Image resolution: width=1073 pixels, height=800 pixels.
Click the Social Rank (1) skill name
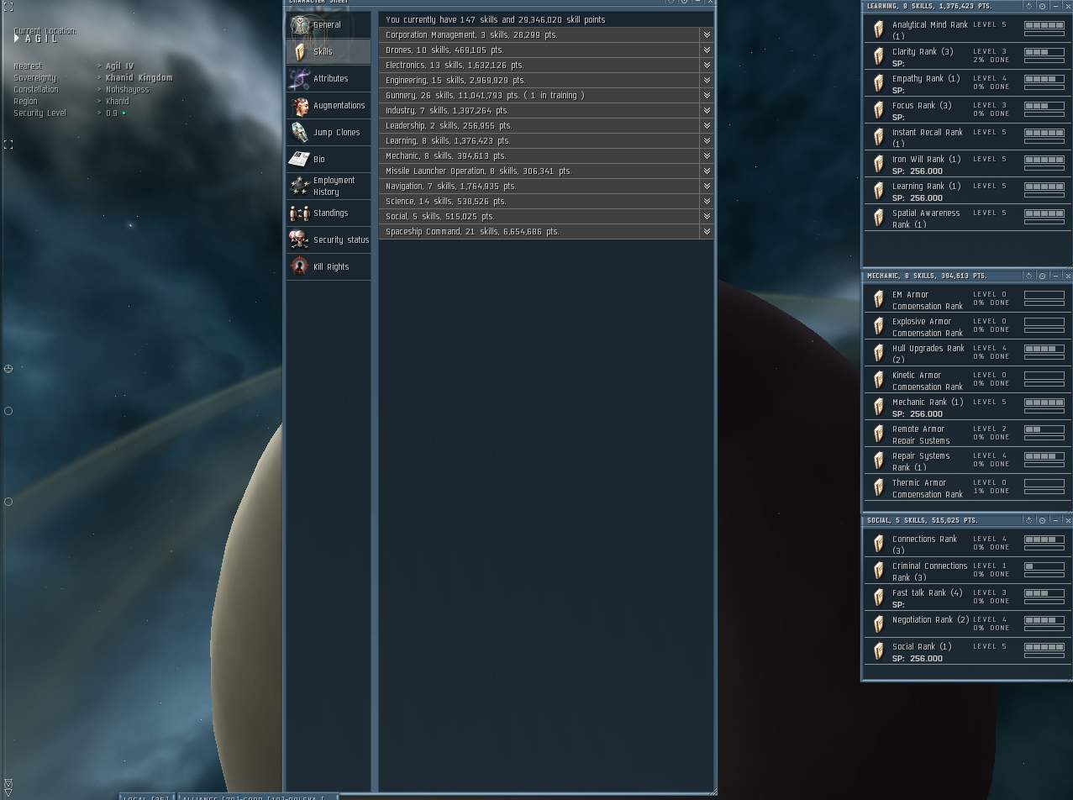(922, 646)
